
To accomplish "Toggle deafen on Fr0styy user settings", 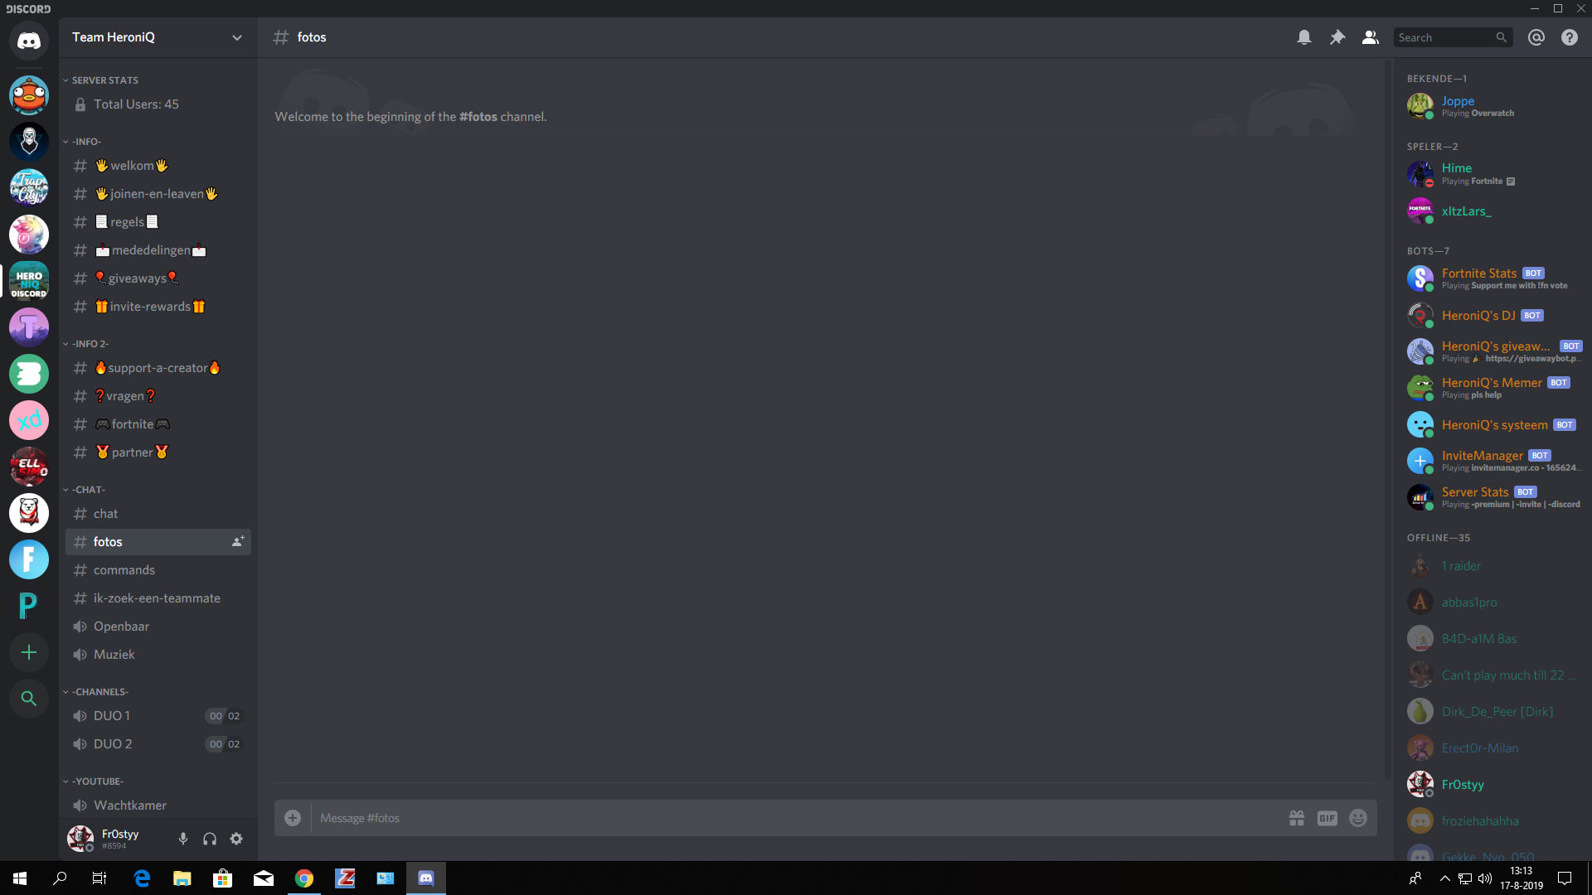I will (x=210, y=838).
